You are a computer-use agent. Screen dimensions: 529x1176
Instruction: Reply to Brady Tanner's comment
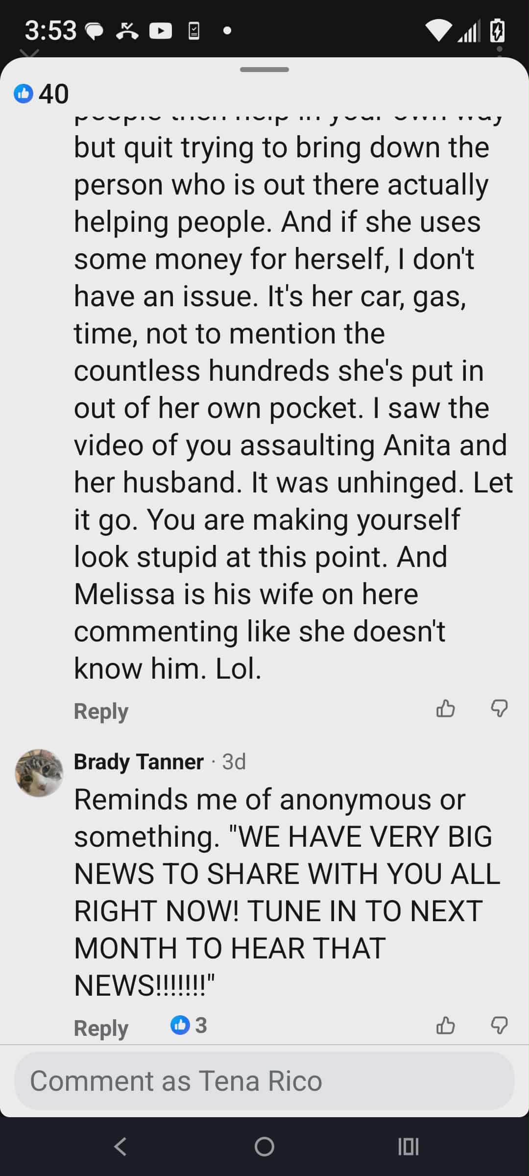tap(101, 1028)
